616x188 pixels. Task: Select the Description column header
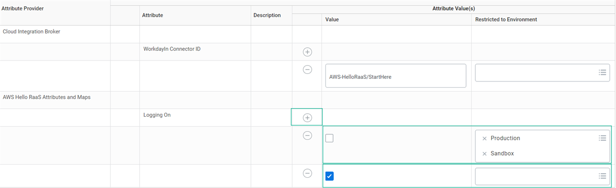click(x=267, y=15)
